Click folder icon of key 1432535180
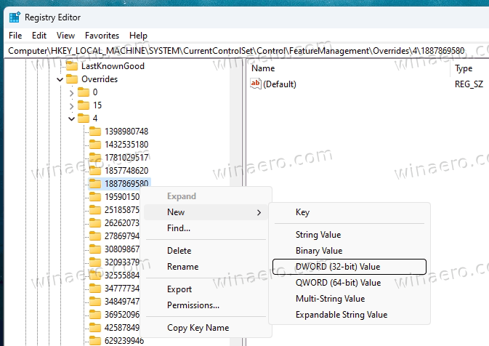Image resolution: width=489 pixels, height=346 pixels. pyautogui.click(x=95, y=145)
